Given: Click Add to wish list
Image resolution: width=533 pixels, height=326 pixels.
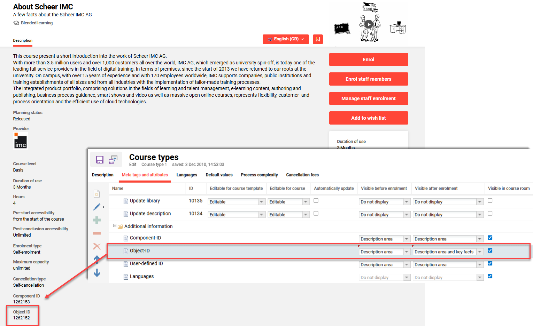Looking at the screenshot, I should coord(369,118).
